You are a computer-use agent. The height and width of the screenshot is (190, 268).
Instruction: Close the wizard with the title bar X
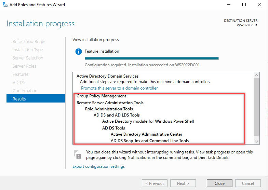pos(260,5)
